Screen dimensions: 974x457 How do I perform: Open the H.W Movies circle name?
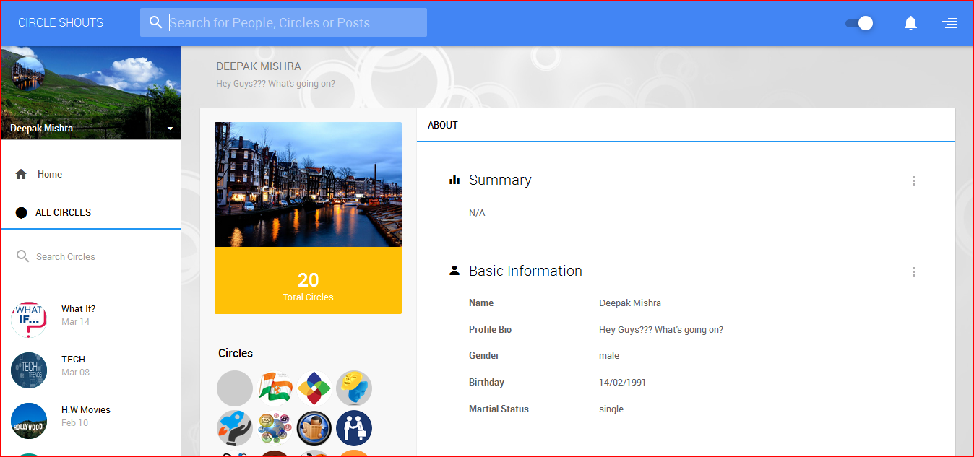pyautogui.click(x=86, y=409)
